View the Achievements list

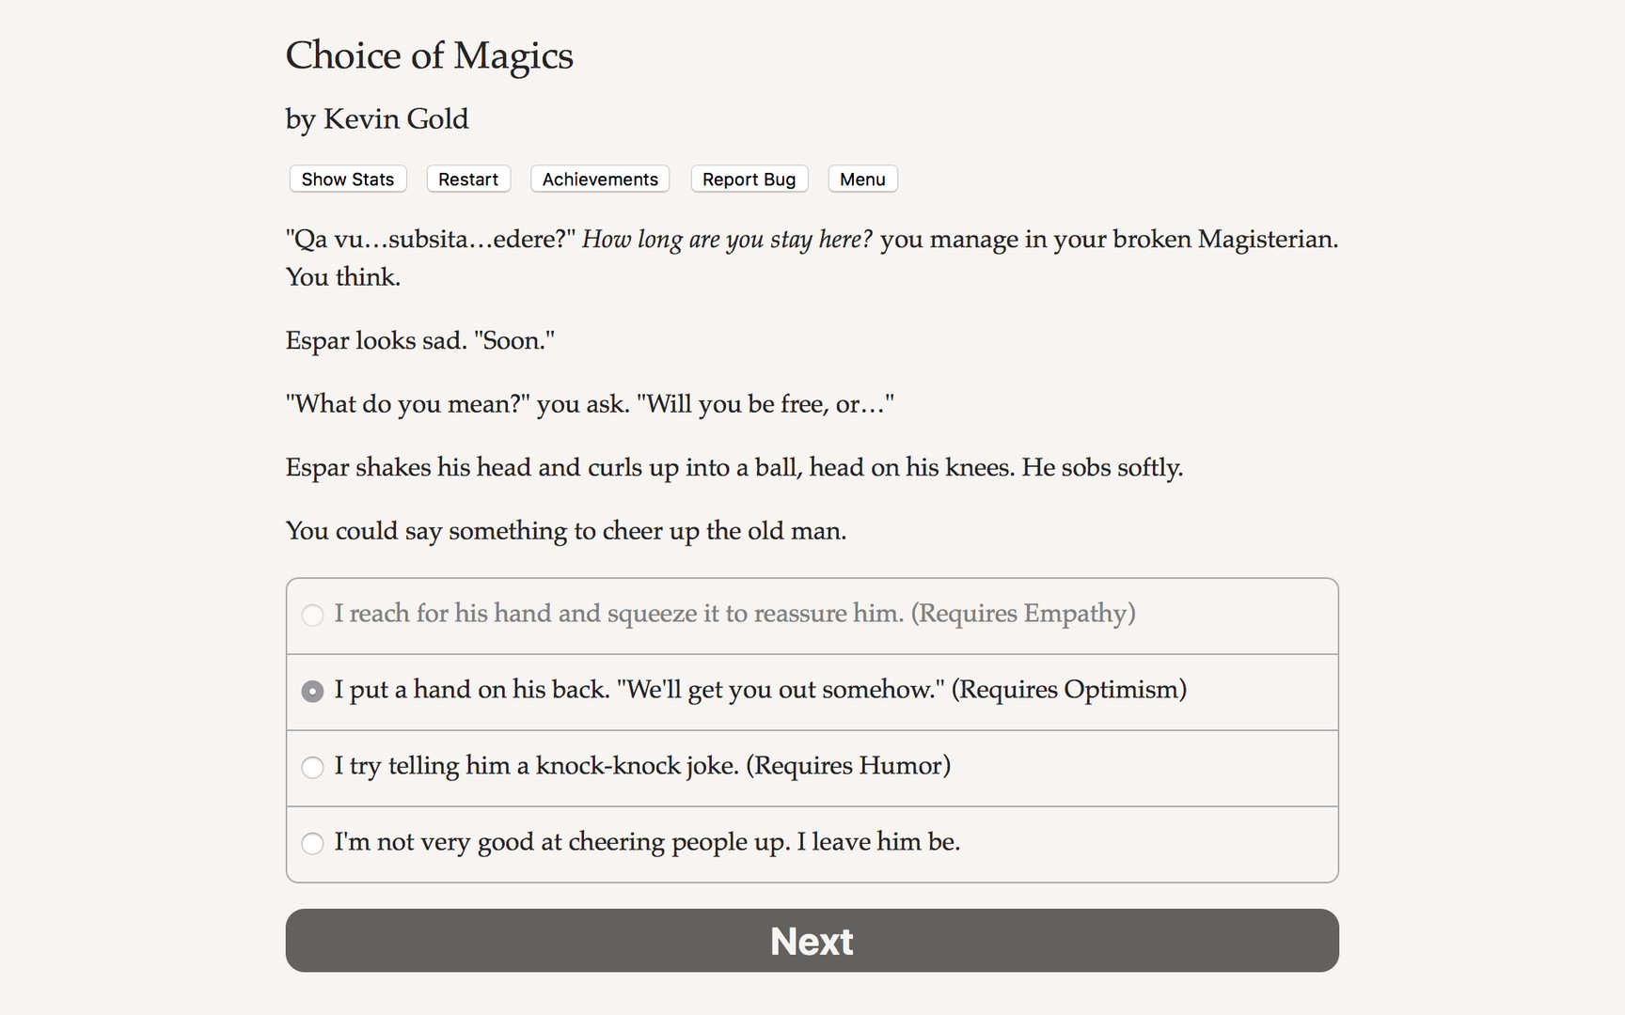599,179
